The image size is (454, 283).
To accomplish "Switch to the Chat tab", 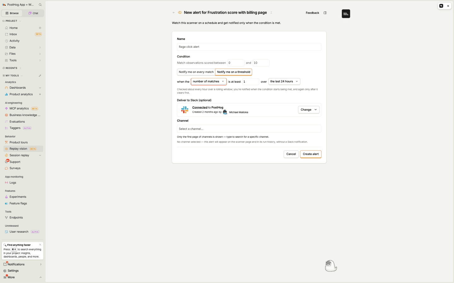I will 33,13.
